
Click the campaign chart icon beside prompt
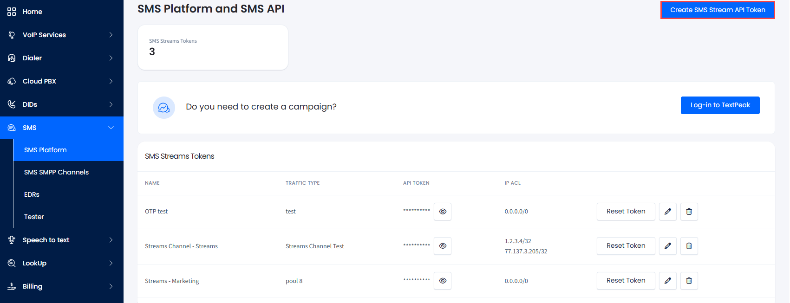164,108
